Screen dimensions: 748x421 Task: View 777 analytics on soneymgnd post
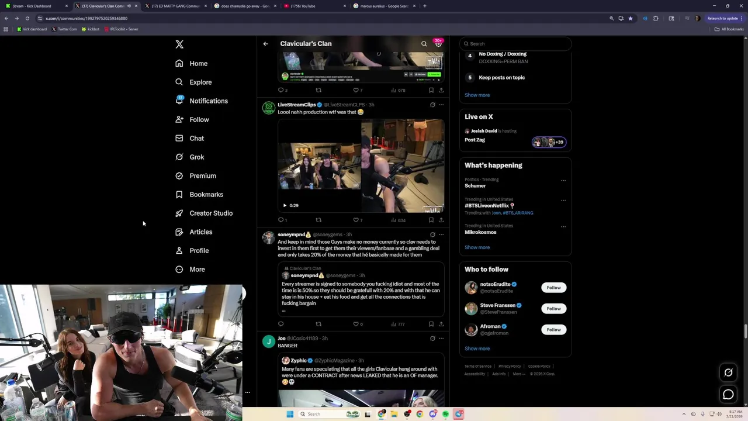pyautogui.click(x=399, y=324)
